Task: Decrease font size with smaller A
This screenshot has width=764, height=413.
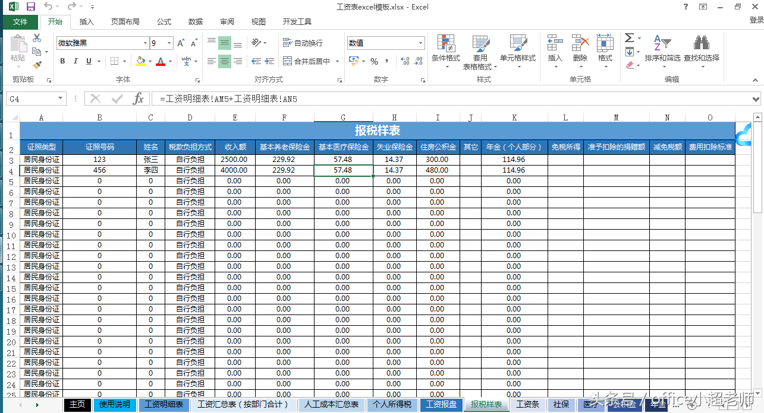Action: coord(195,43)
